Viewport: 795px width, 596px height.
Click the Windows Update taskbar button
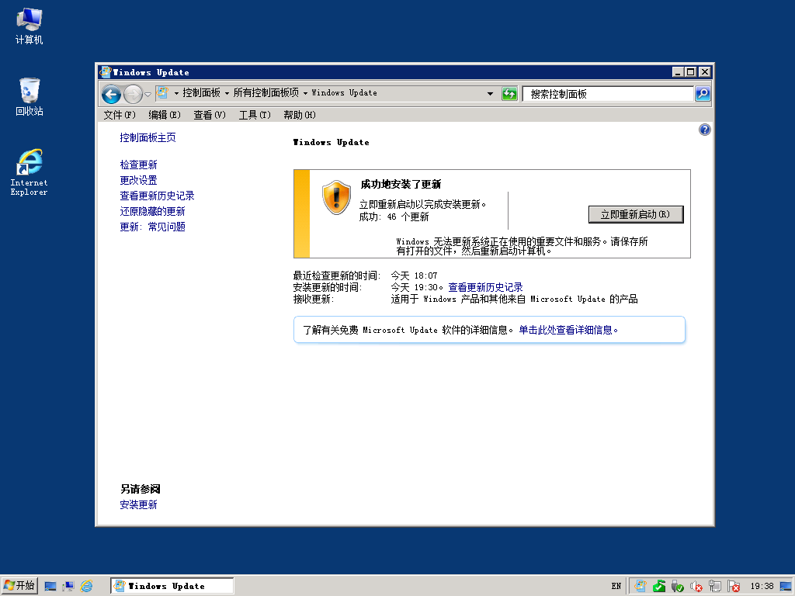pyautogui.click(x=172, y=586)
